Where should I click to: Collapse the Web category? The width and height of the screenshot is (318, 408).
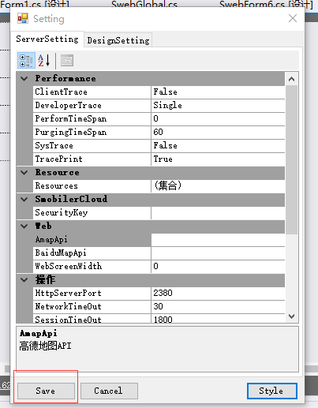[24, 226]
